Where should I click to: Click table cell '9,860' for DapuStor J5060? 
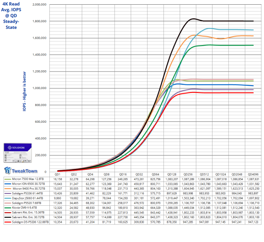tap(57, 198)
